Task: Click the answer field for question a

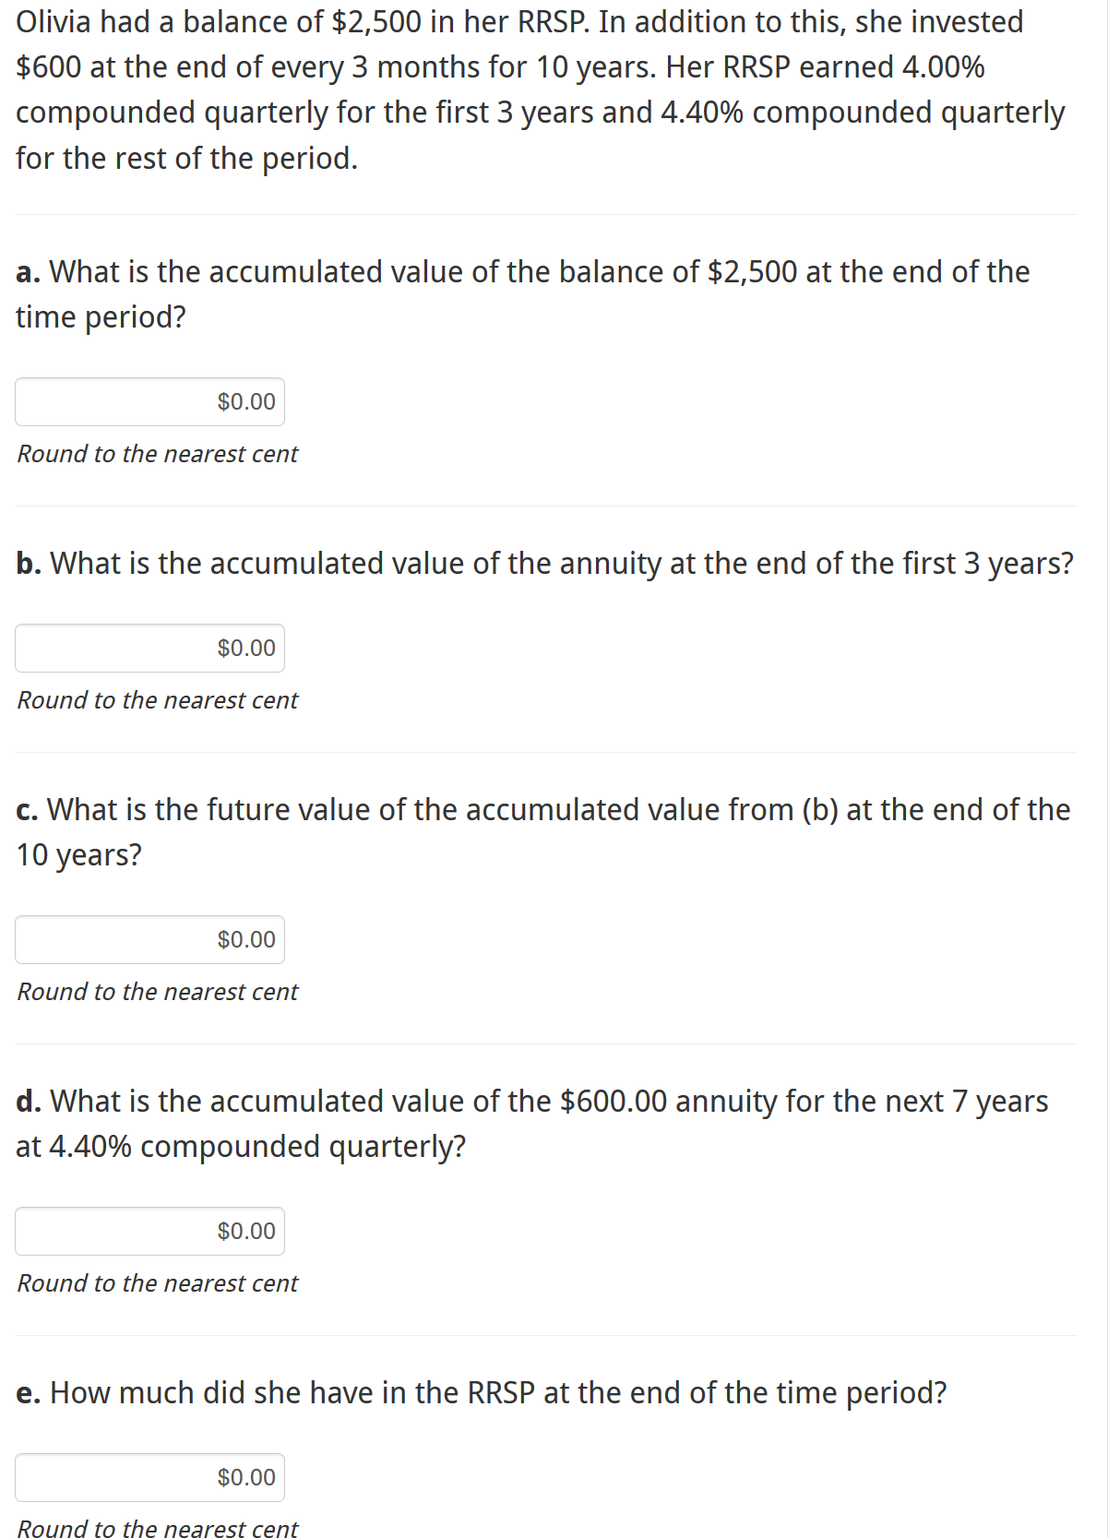Action: [x=149, y=401]
